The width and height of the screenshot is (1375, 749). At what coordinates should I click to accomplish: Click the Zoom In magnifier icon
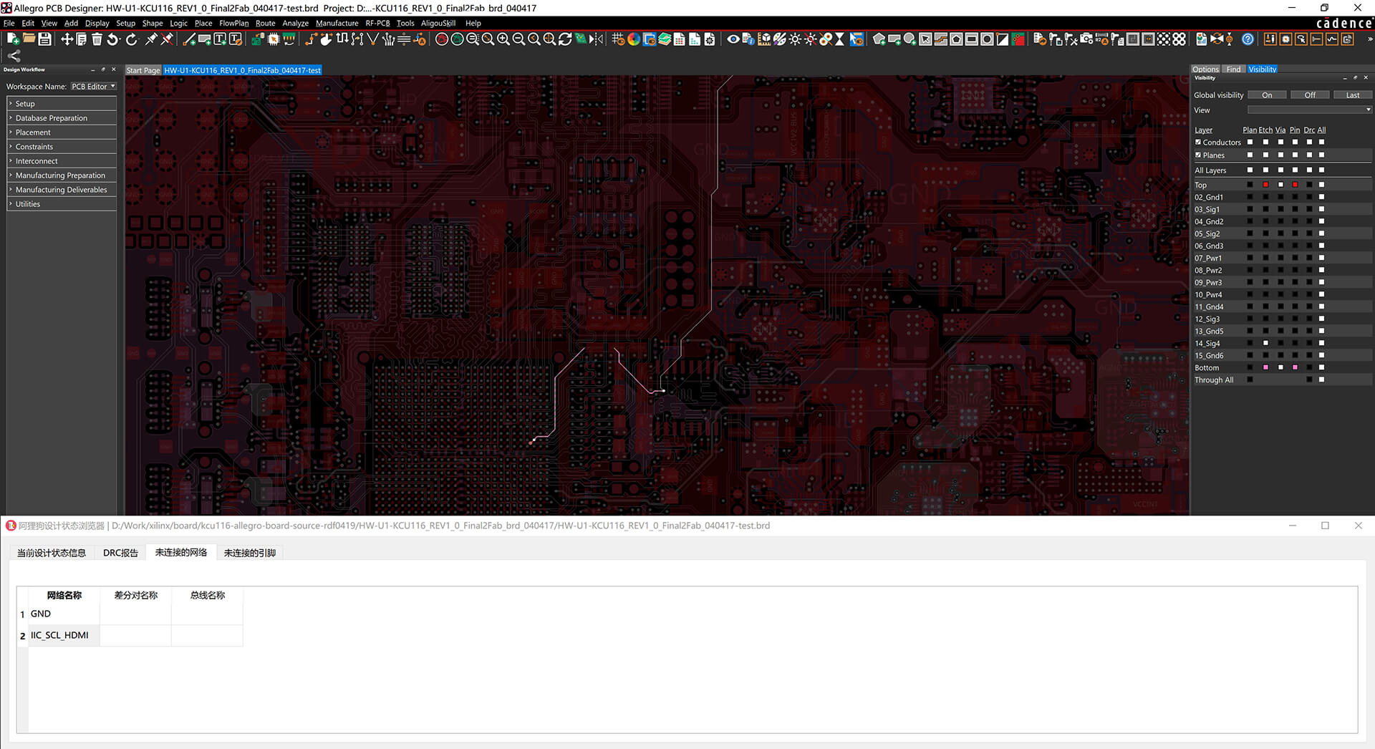(x=503, y=39)
